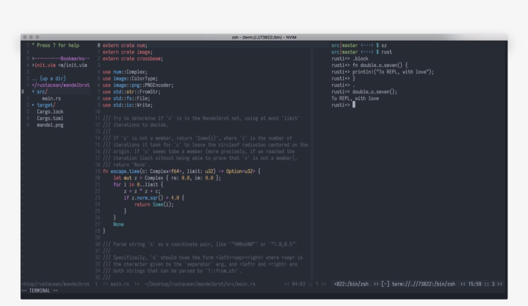
Task: Open main.rs in the file tree
Action: pos(52,98)
